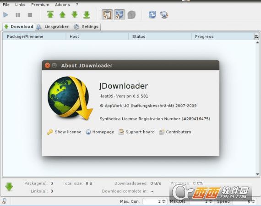Sort by Host column header
Image resolution: width=261 pixels, height=206 pixels.
click(97, 37)
